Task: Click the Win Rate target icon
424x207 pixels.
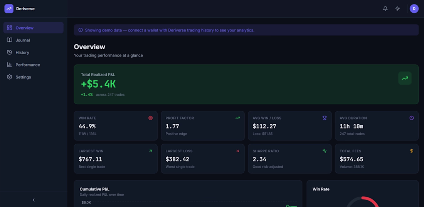Action: click(x=151, y=118)
